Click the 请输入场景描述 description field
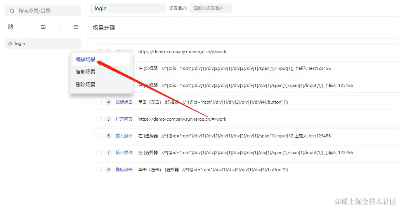 [211, 9]
